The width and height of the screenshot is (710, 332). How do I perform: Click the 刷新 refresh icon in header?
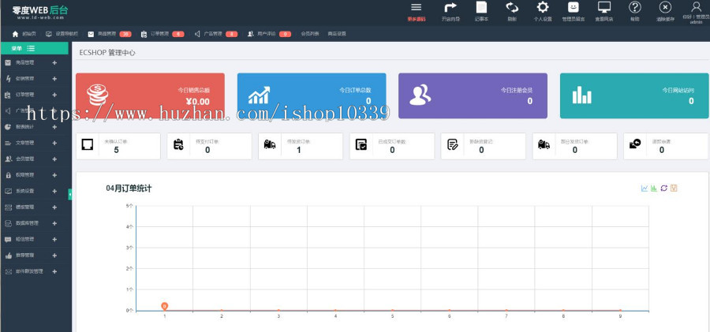tap(512, 8)
